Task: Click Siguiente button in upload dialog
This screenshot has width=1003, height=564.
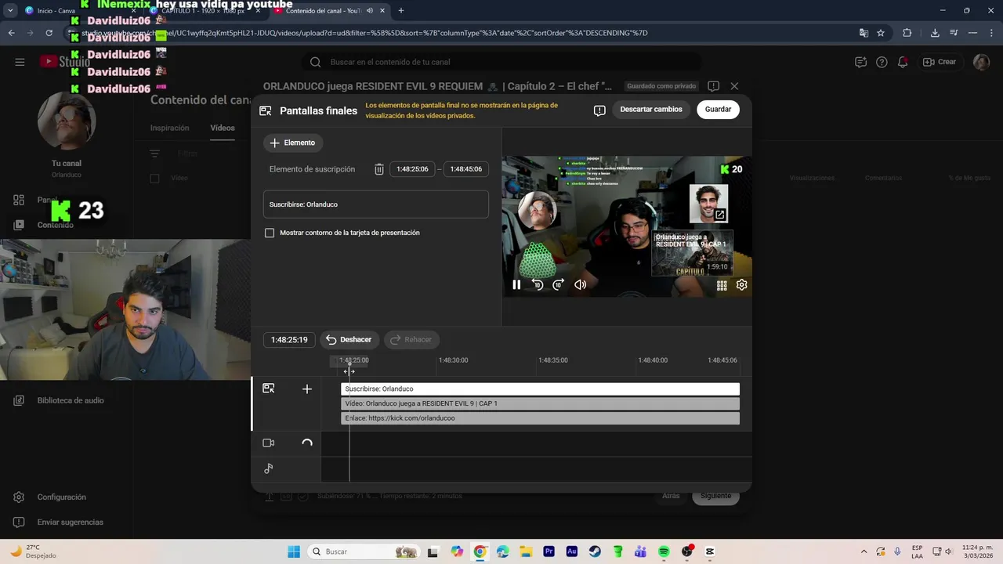Action: point(715,496)
